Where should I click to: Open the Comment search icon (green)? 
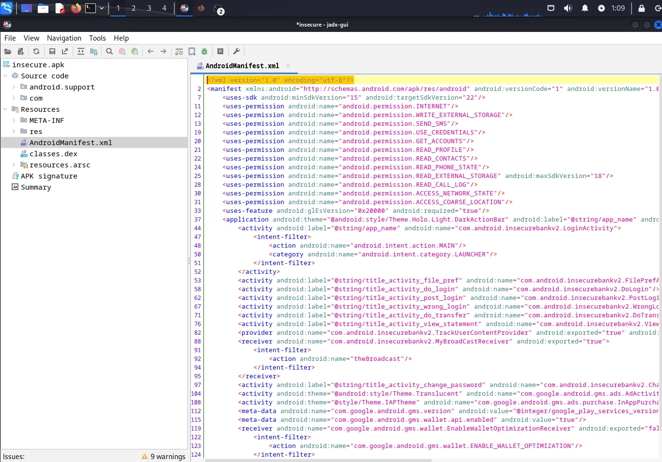pyautogui.click(x=135, y=51)
